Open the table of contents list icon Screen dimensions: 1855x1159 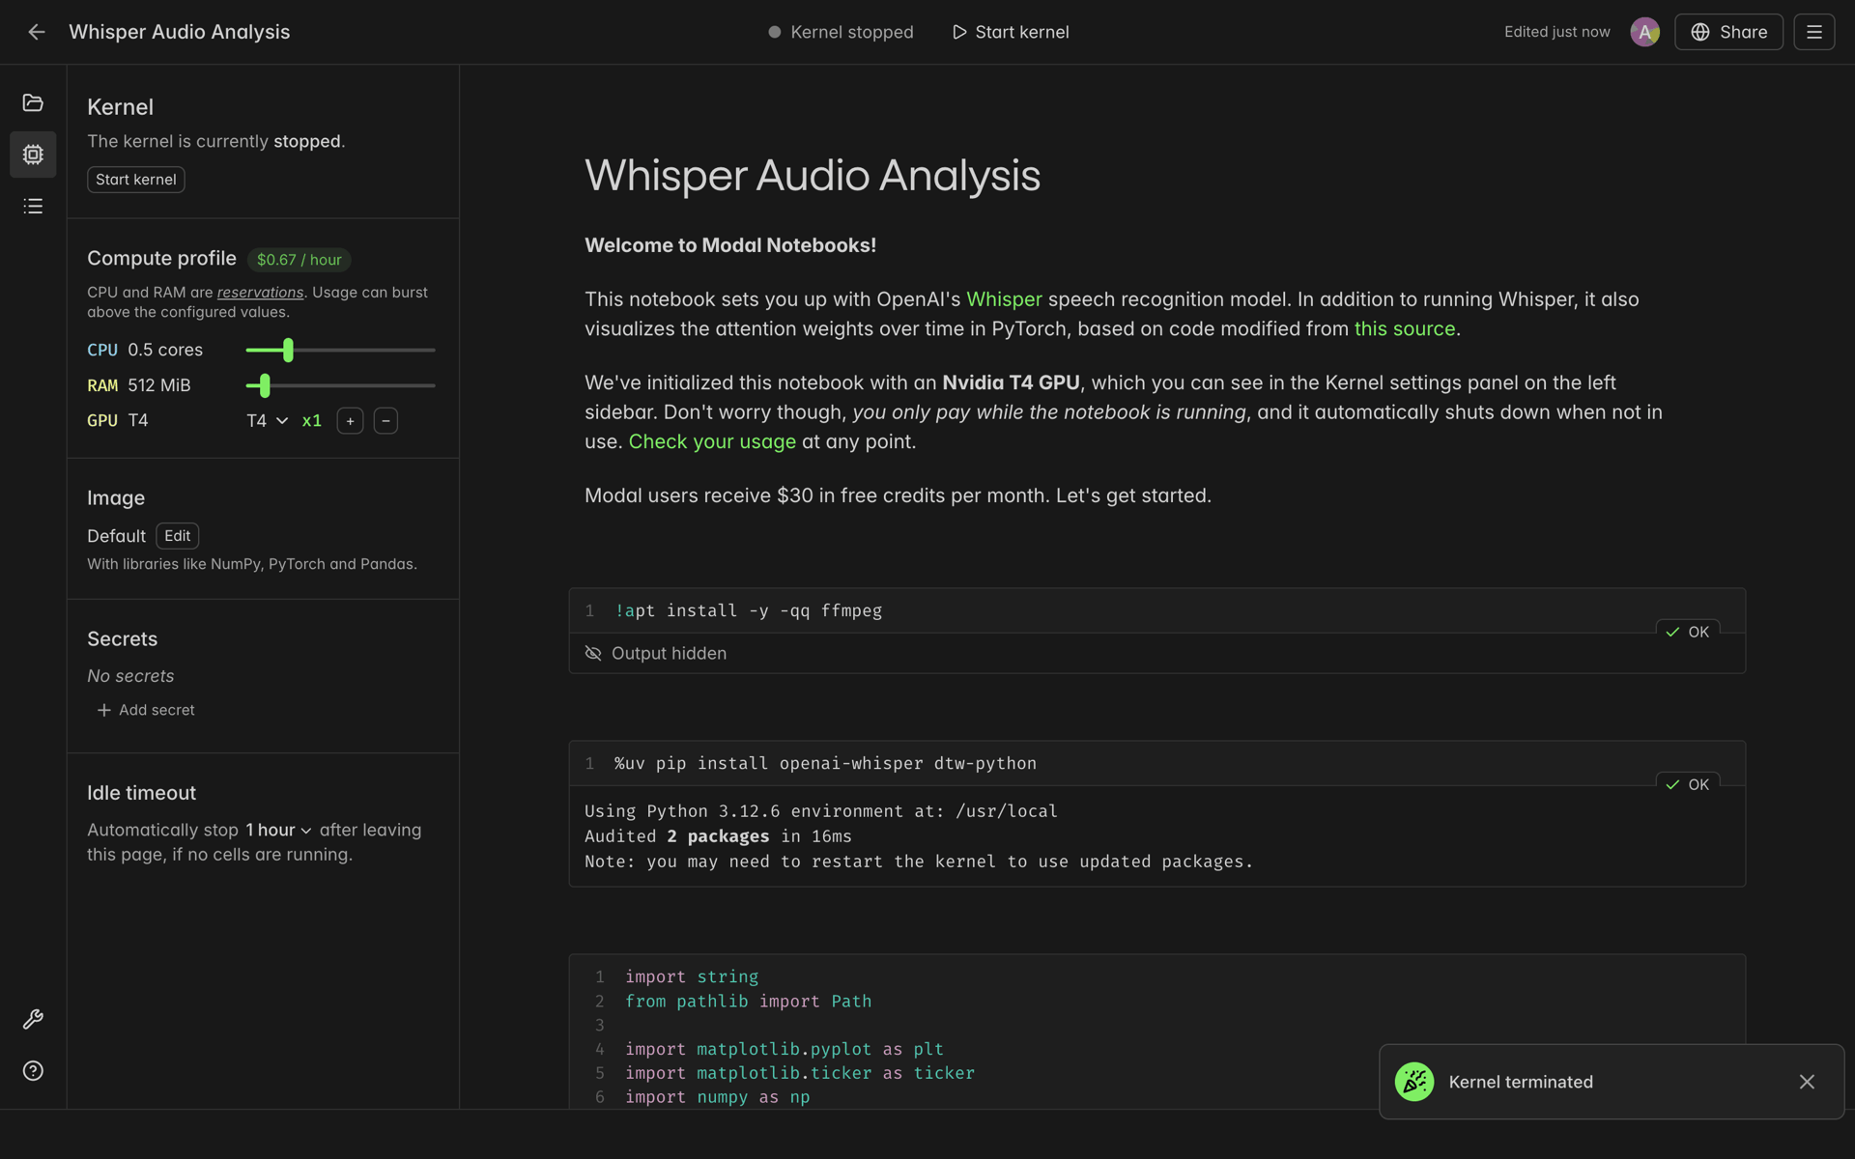33,206
